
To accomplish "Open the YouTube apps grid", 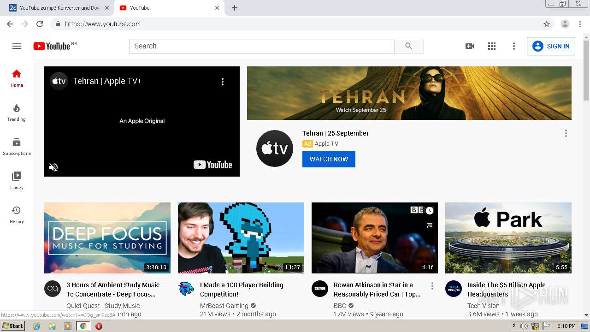I will point(492,46).
